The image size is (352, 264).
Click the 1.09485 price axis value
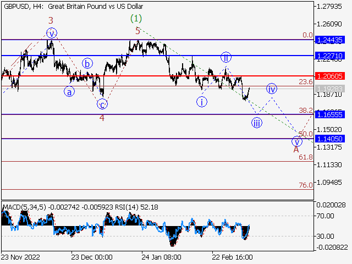click(329, 182)
